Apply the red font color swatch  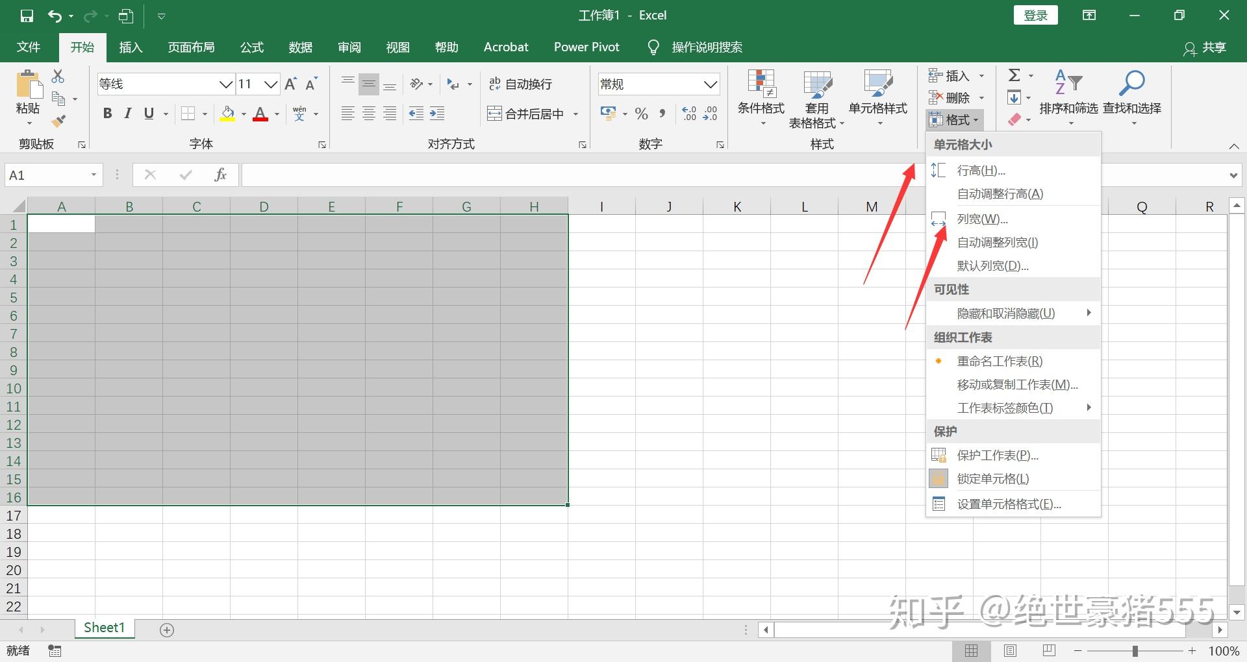pyautogui.click(x=260, y=114)
